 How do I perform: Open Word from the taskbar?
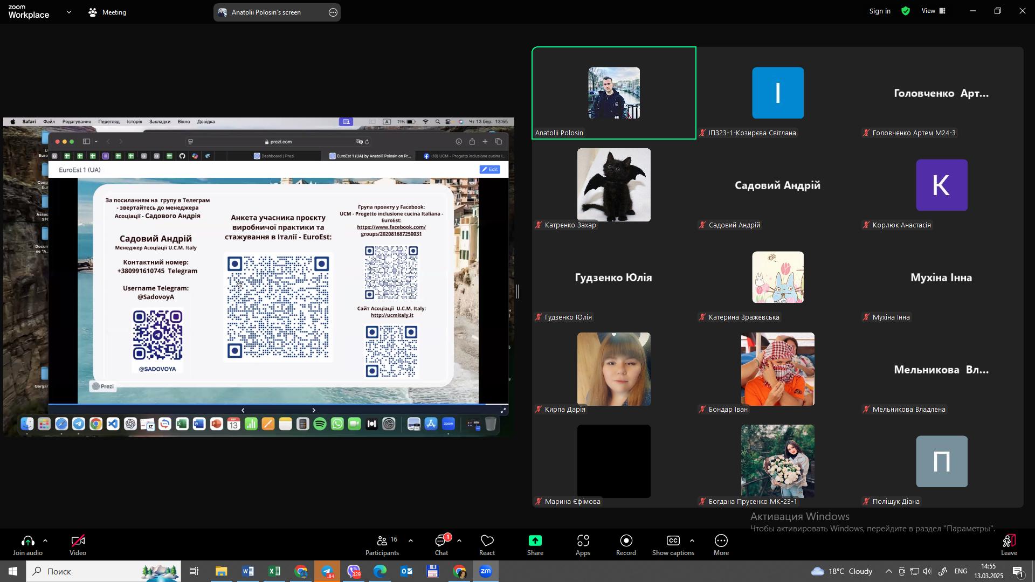click(248, 571)
